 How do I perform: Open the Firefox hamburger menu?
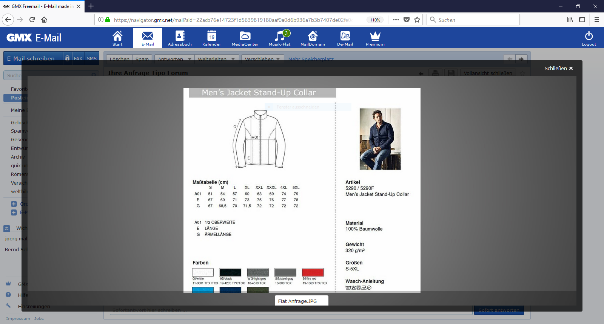(x=597, y=20)
